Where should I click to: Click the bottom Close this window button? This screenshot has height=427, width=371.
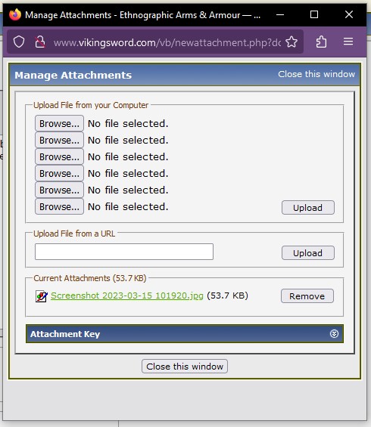tap(185, 367)
